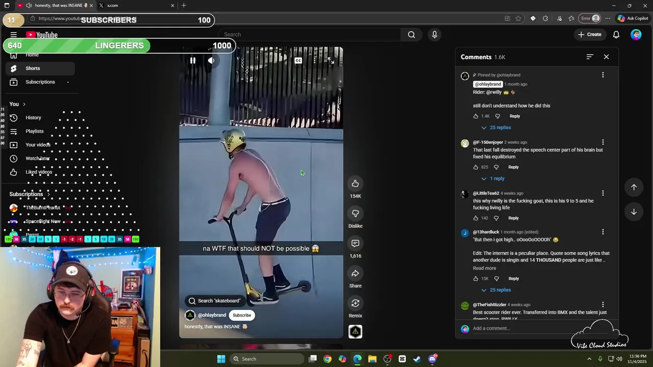
Task: Open Liked videos in the sidebar
Action: click(40, 172)
